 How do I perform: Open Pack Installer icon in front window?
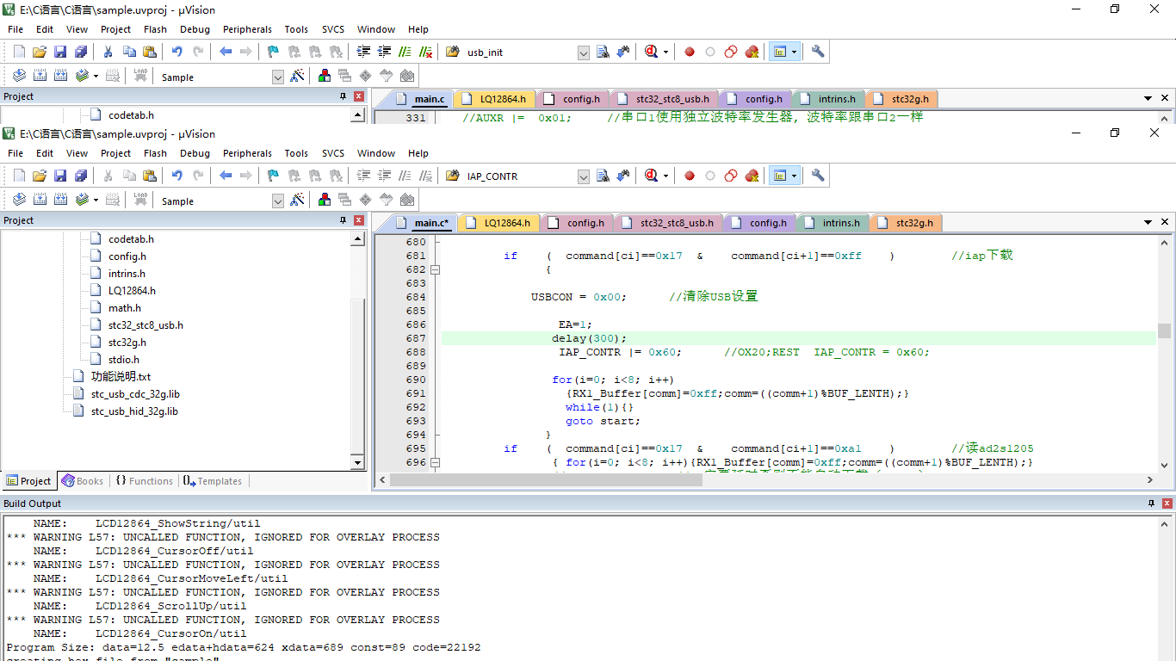pyautogui.click(x=407, y=200)
